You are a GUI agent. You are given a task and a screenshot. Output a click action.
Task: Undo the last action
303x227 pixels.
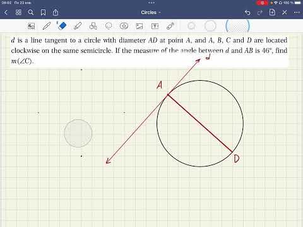tap(247, 13)
